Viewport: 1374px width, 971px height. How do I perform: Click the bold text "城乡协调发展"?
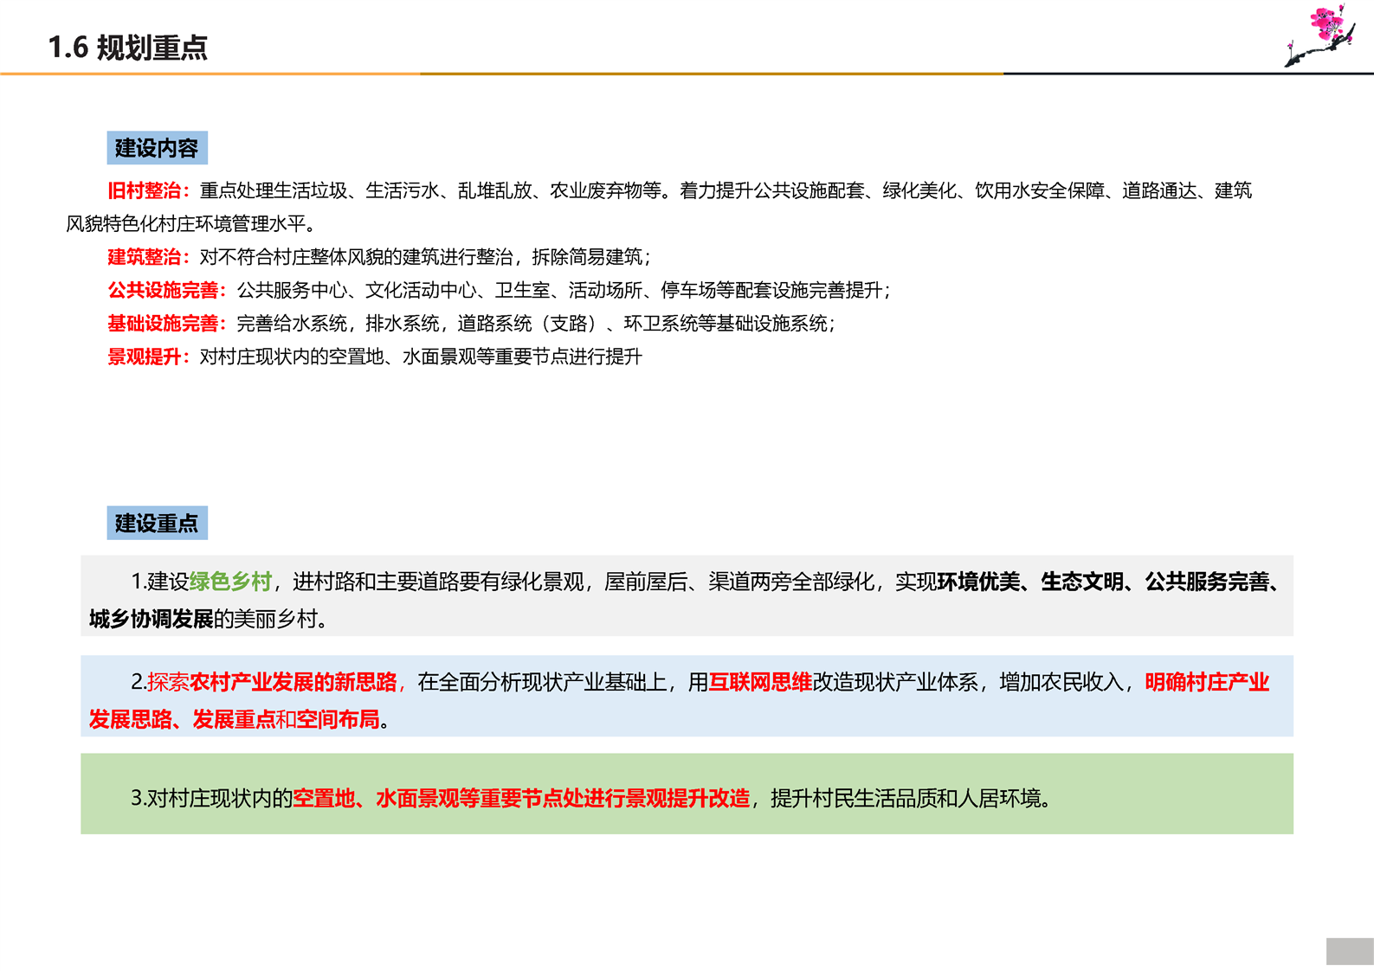coord(151,619)
